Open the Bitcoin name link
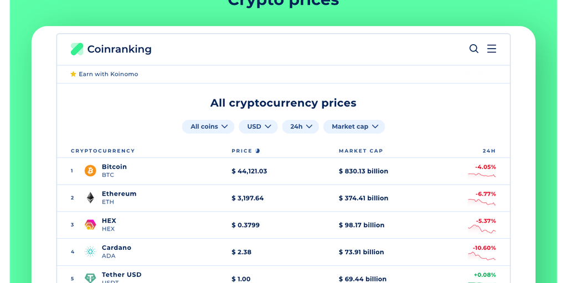 [x=114, y=167]
